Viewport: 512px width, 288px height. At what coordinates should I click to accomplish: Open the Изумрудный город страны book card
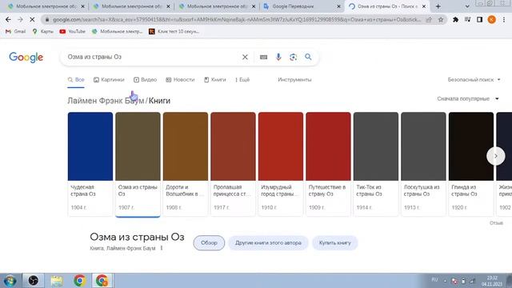coord(281,164)
